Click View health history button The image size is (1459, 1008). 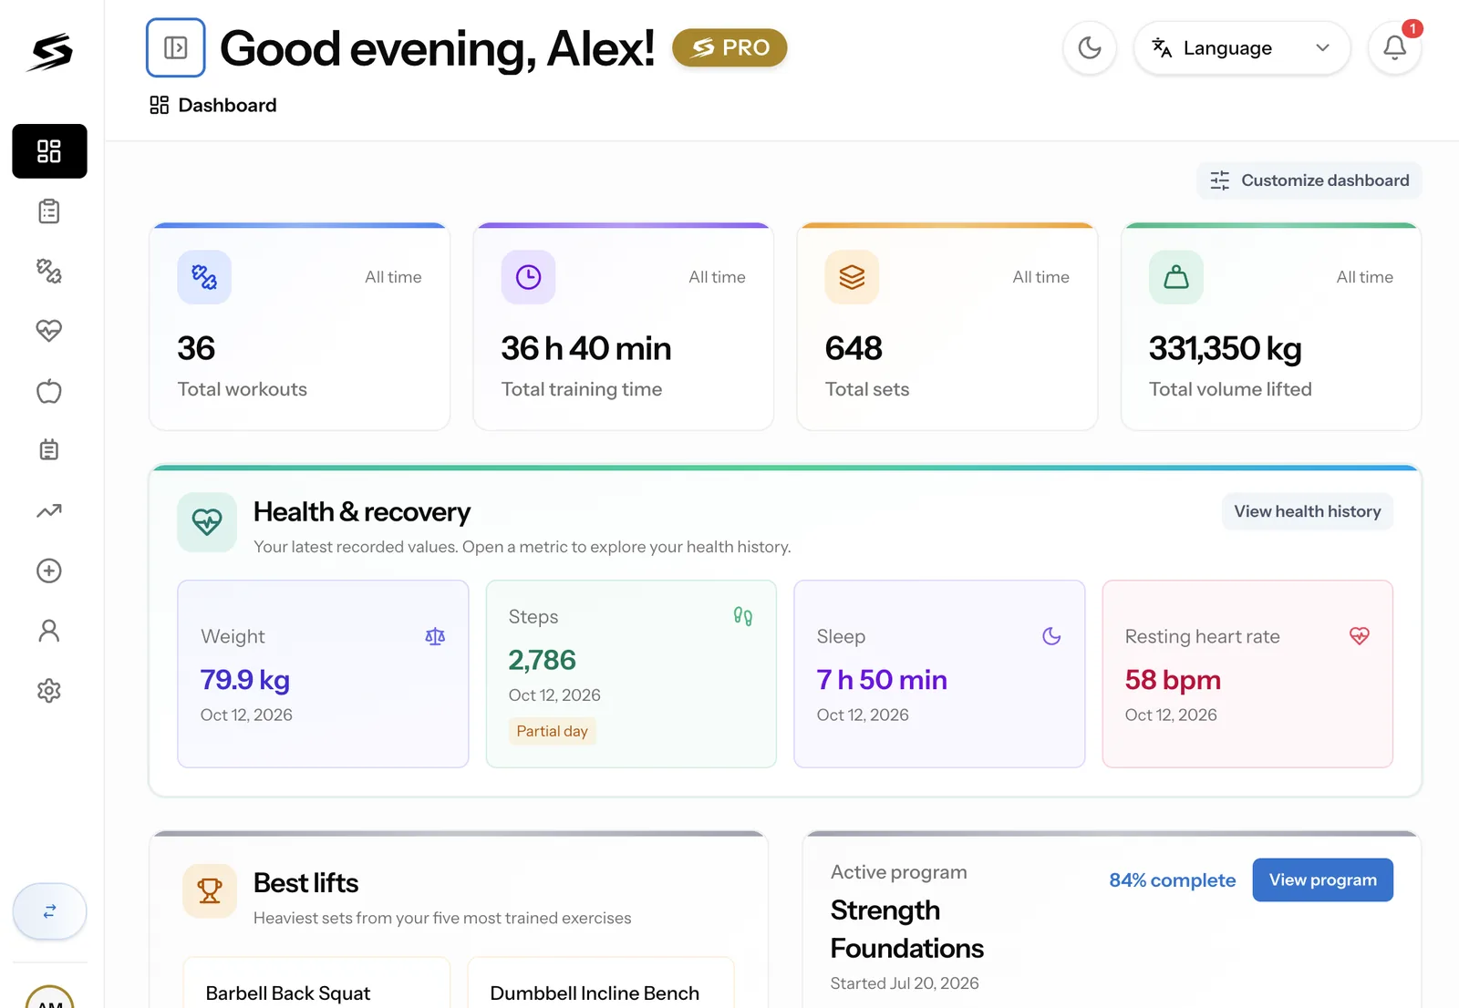[x=1308, y=511]
